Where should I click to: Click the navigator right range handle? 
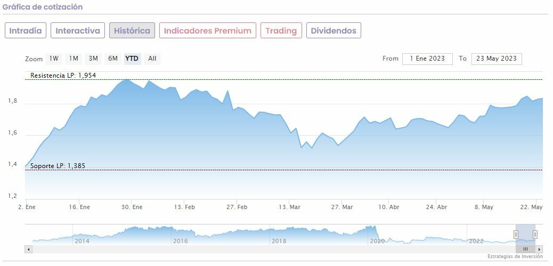pyautogui.click(x=535, y=235)
